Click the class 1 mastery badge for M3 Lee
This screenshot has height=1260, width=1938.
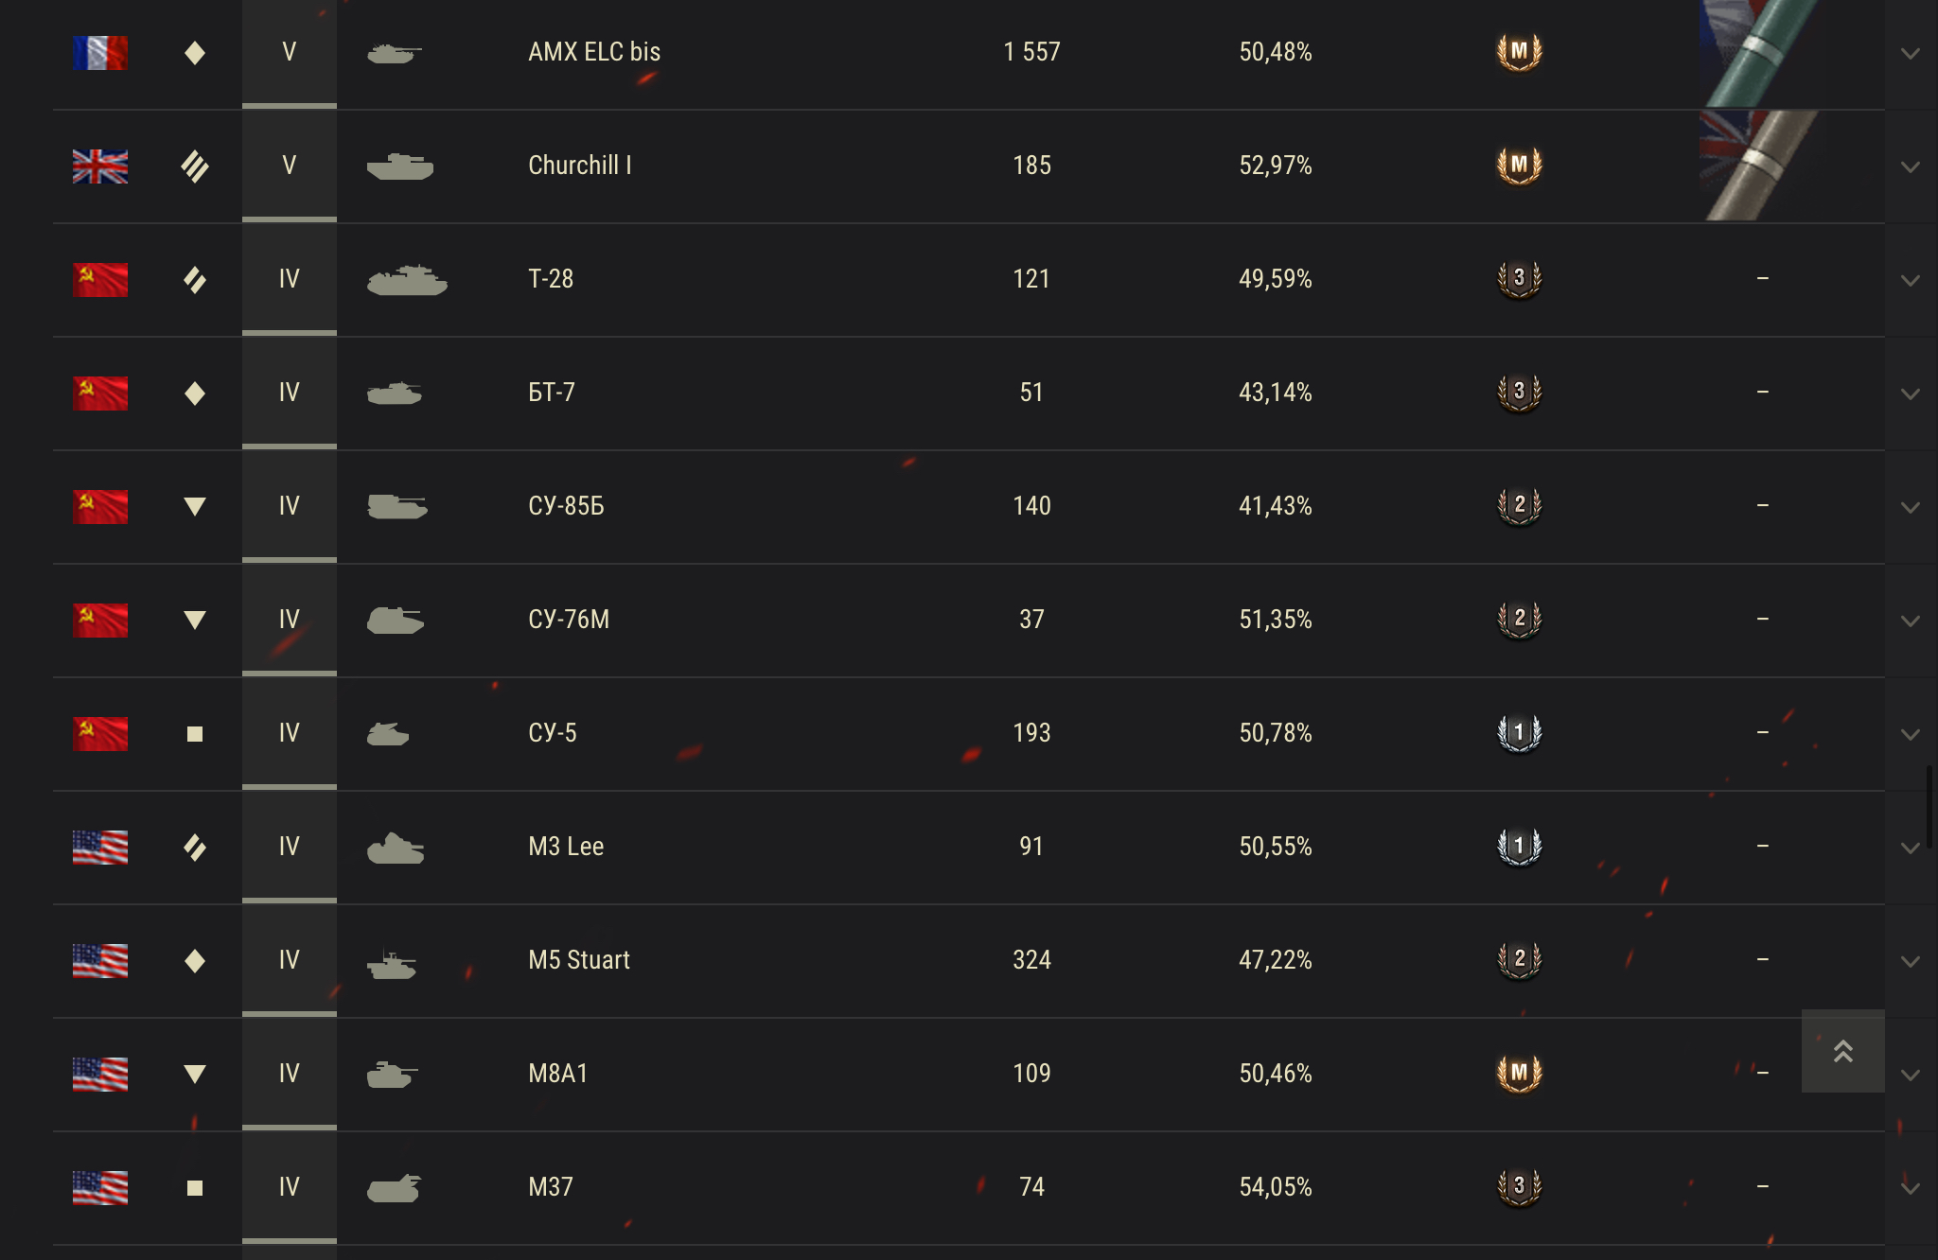point(1519,846)
